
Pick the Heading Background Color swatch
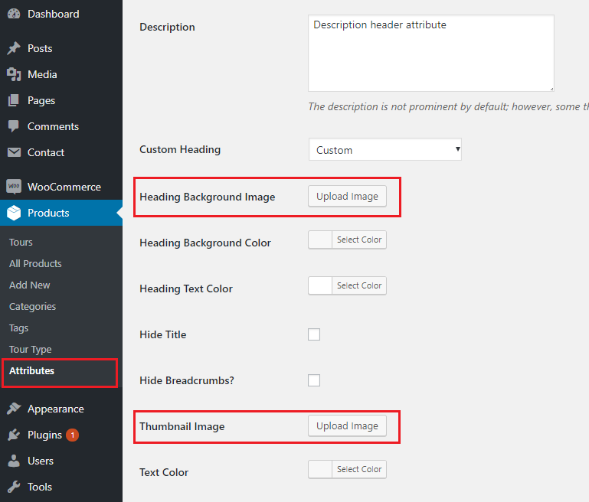coord(320,240)
